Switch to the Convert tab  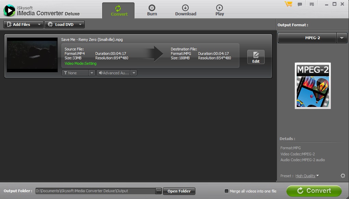[118, 11]
